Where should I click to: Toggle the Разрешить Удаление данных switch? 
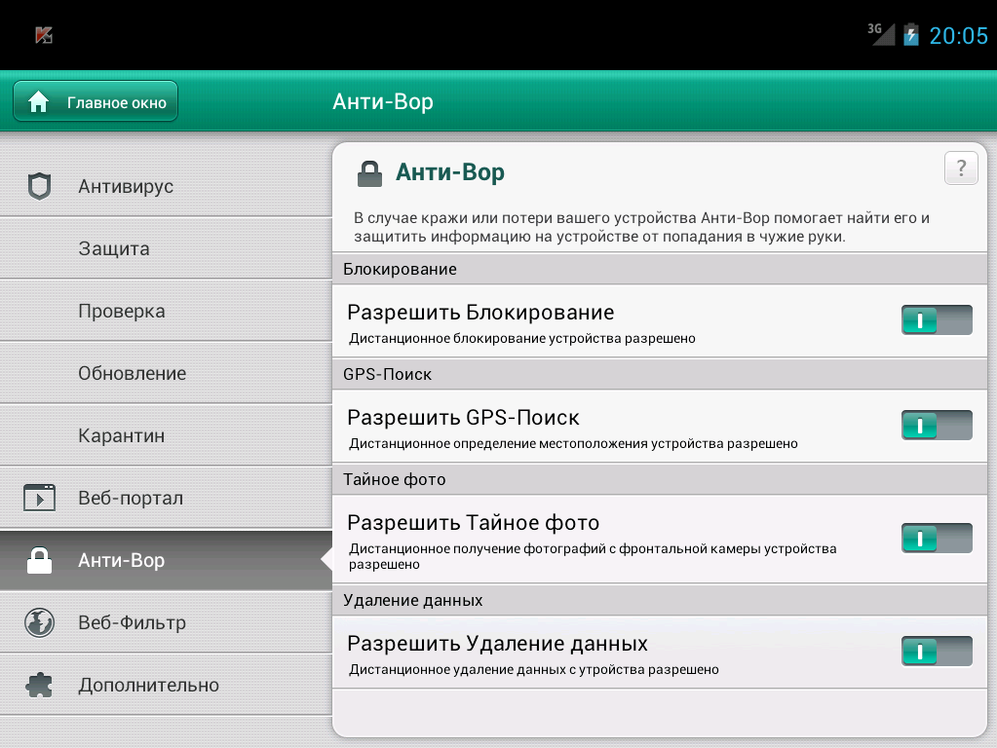pos(937,652)
